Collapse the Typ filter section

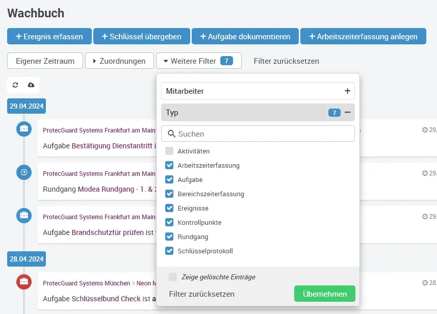point(347,113)
